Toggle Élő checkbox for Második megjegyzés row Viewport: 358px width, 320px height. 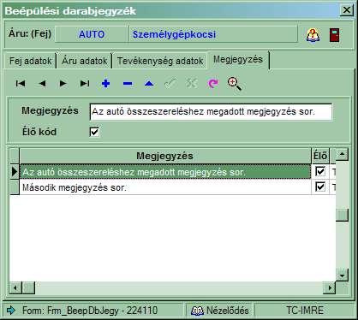(320, 187)
